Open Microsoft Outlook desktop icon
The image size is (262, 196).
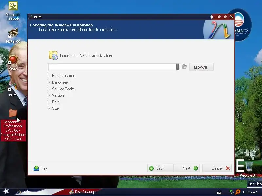click(13, 11)
